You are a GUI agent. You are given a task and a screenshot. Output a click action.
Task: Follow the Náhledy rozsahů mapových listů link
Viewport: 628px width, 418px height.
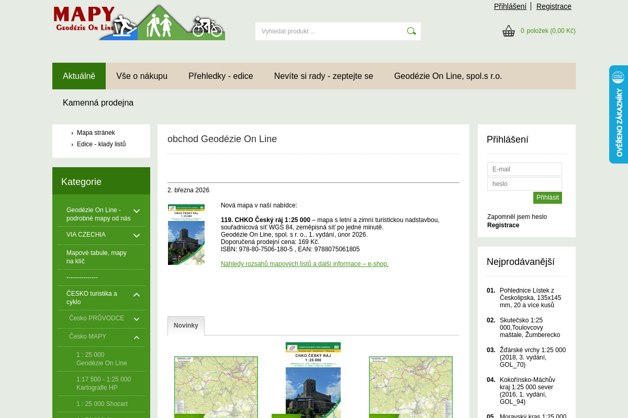tap(305, 264)
